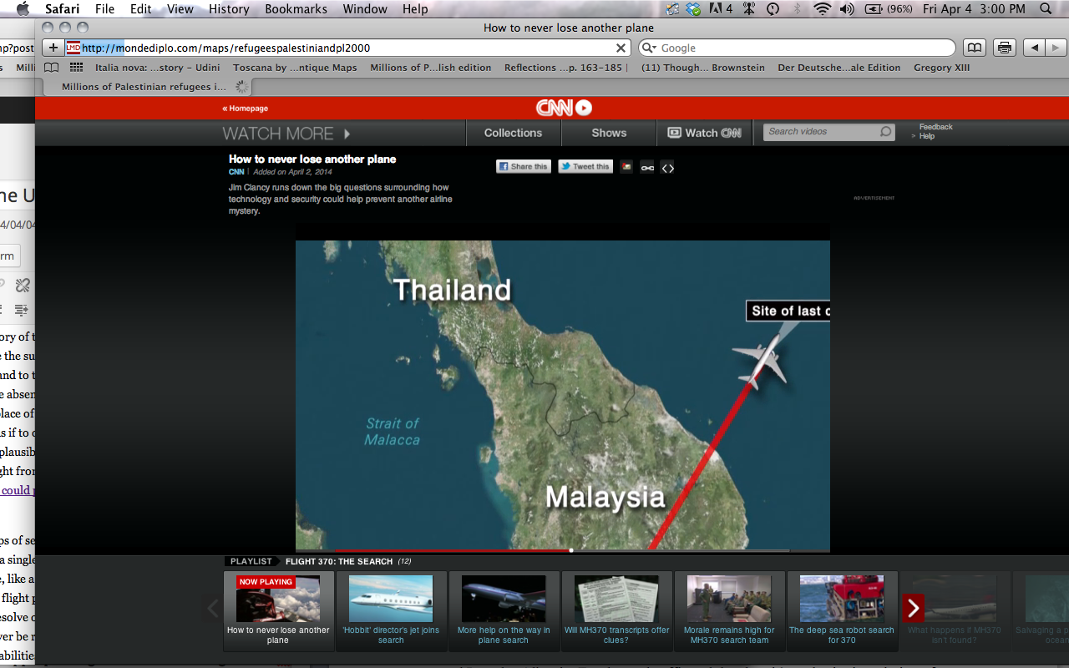
Task: Click the Tweet this button
Action: point(585,166)
